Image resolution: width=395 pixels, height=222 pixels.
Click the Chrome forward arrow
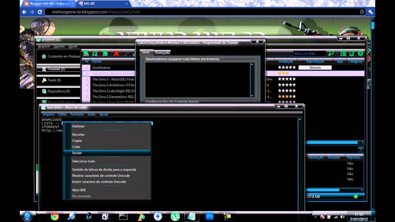click(x=32, y=12)
